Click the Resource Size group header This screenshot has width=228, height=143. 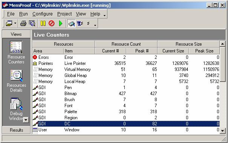click(188, 44)
